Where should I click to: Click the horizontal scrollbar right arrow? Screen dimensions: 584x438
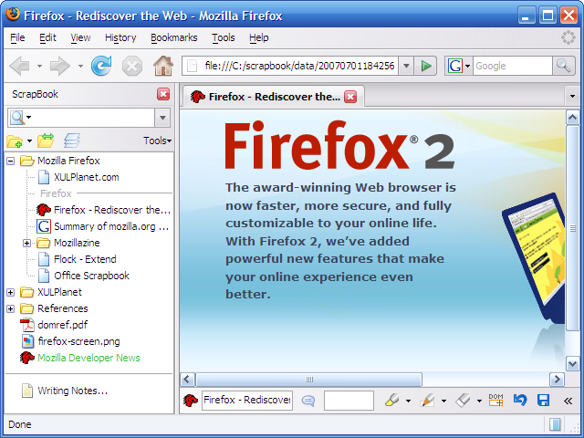[x=557, y=380]
